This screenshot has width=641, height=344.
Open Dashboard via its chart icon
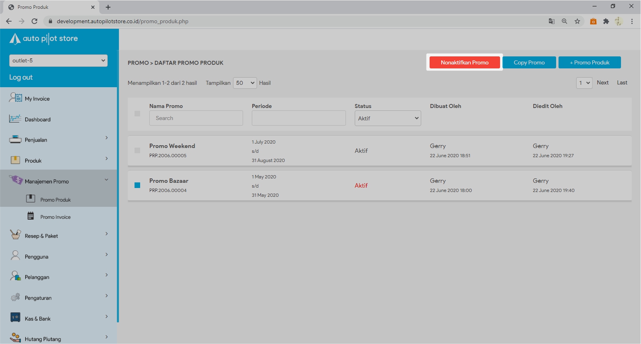(x=15, y=119)
